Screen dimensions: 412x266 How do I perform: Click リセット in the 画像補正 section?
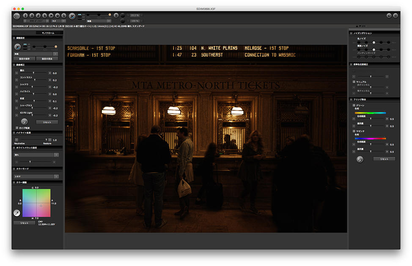[47, 122]
